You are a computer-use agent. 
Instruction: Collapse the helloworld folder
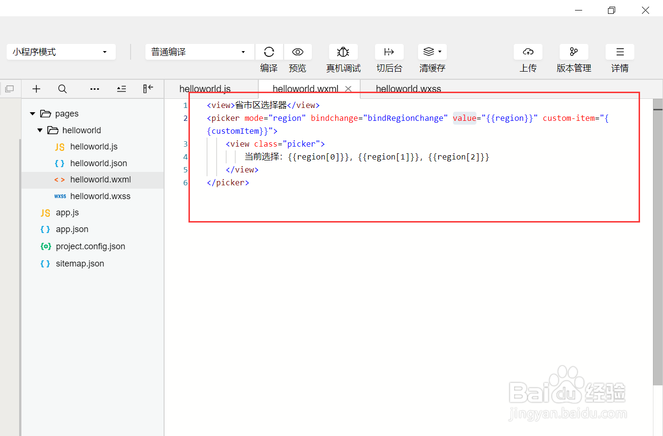[40, 130]
